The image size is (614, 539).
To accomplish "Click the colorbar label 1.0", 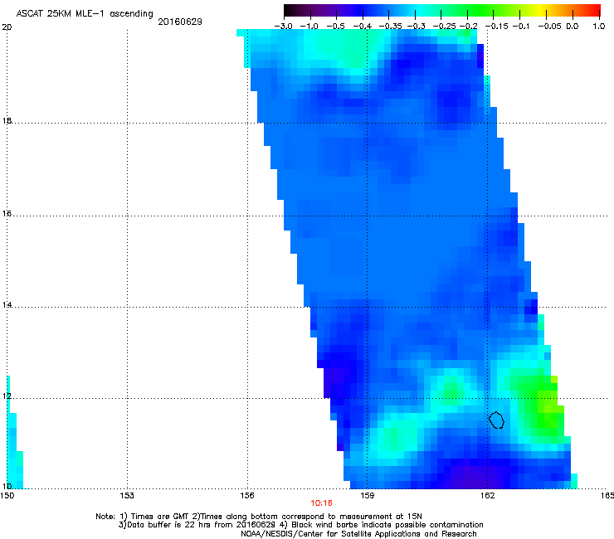I will point(599,27).
